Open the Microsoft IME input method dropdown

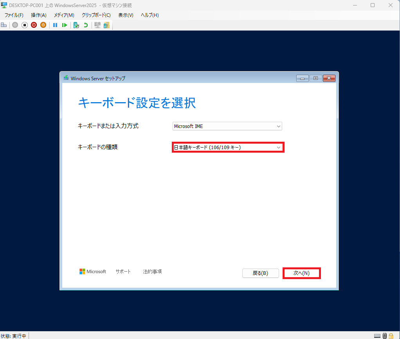227,126
